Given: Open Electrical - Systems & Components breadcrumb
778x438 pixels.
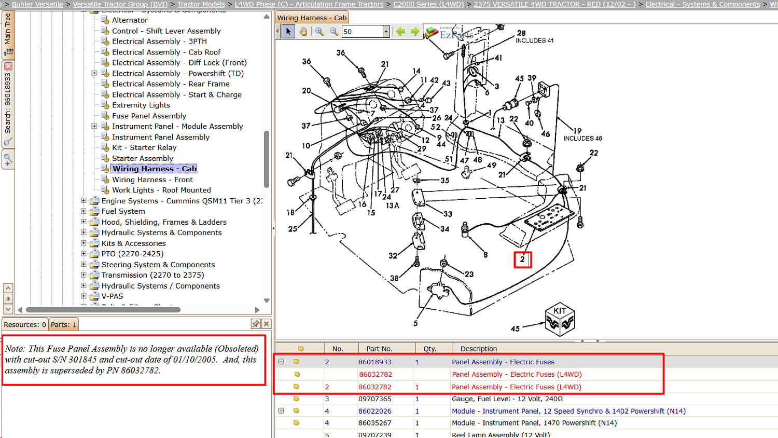Looking at the screenshot, I should click(x=703, y=4).
